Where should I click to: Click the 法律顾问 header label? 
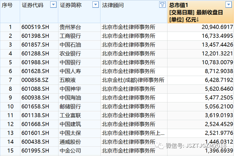(113, 5)
